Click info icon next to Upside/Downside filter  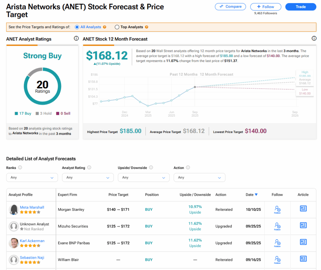click(x=151, y=168)
